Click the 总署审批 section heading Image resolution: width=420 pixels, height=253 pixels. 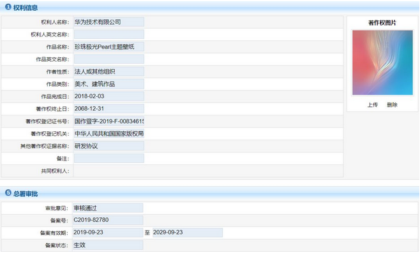[x=26, y=194]
